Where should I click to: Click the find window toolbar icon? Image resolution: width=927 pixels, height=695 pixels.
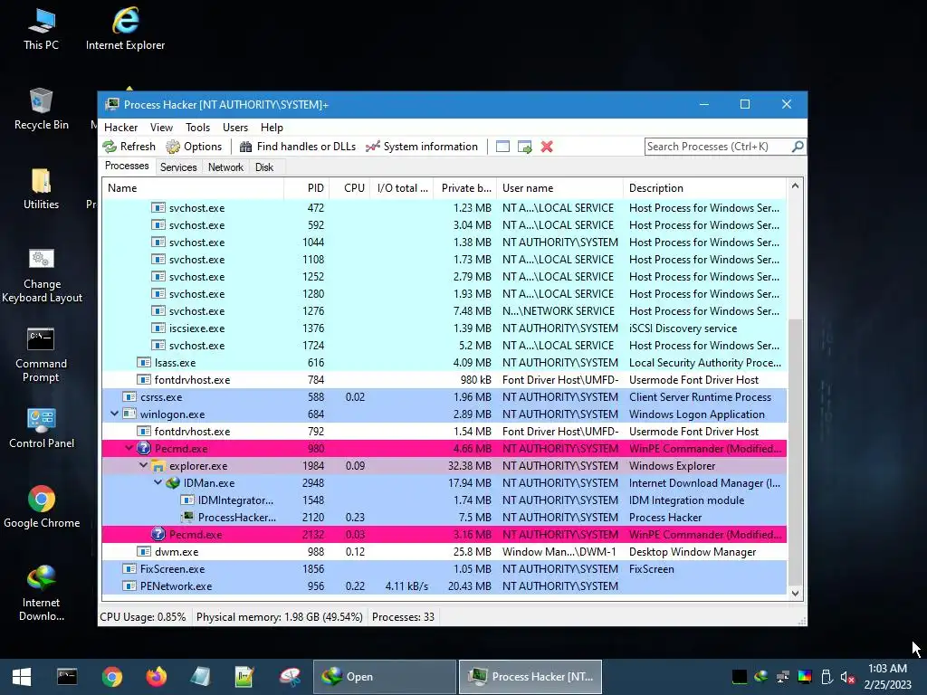(502, 147)
